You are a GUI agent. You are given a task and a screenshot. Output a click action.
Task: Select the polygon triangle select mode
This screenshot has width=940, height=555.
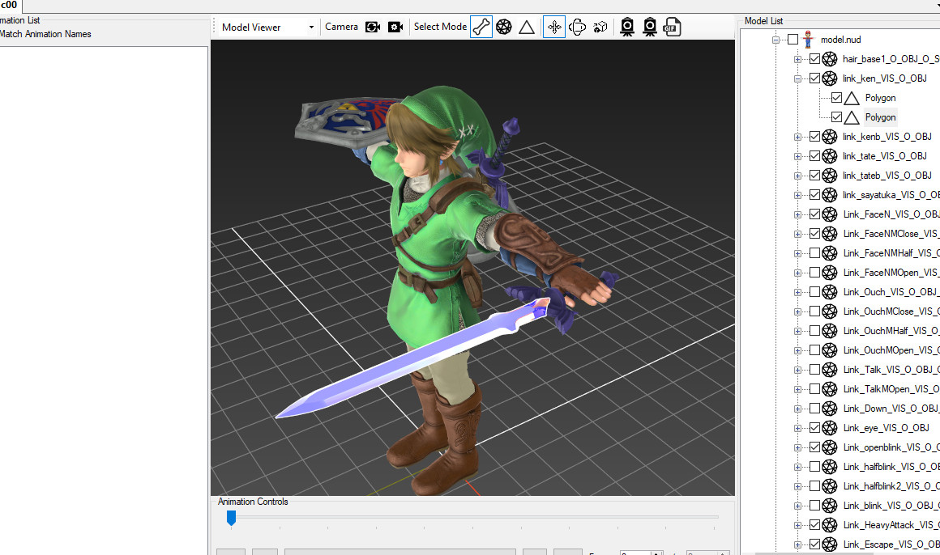527,27
